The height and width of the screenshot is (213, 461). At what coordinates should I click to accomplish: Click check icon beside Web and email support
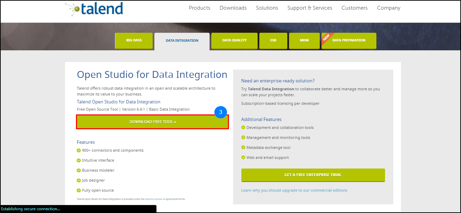pyautogui.click(x=243, y=158)
